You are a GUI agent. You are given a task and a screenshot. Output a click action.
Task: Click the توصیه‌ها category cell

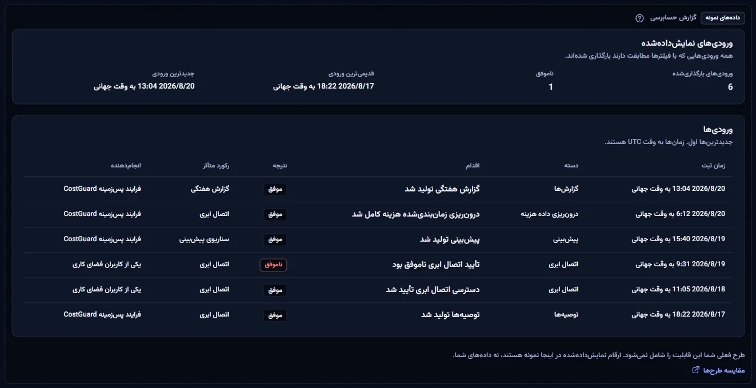point(566,315)
